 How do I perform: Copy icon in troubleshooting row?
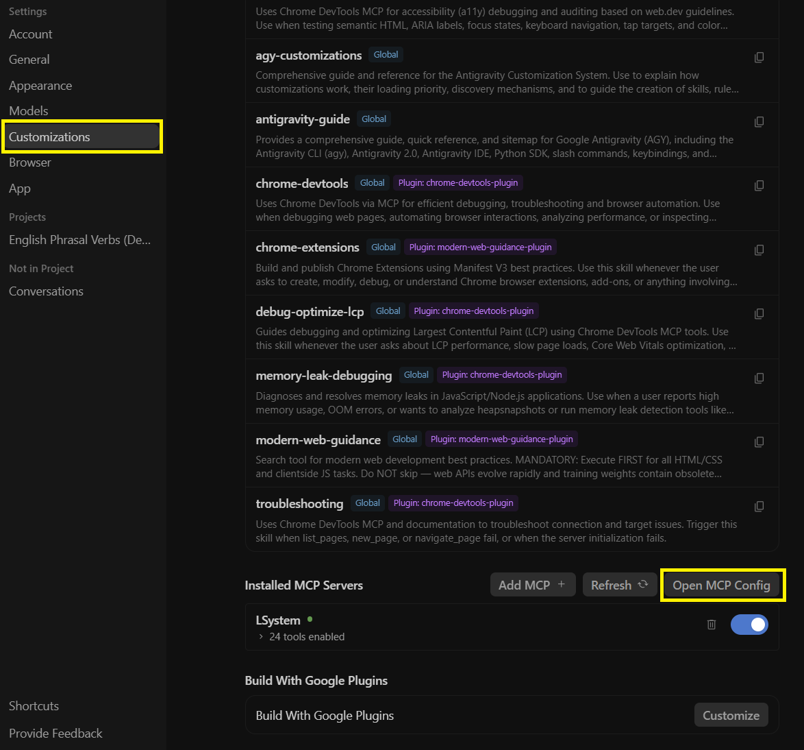[759, 507]
